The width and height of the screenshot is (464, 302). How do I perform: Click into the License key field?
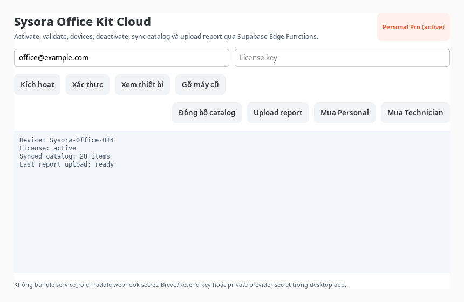pyautogui.click(x=343, y=58)
